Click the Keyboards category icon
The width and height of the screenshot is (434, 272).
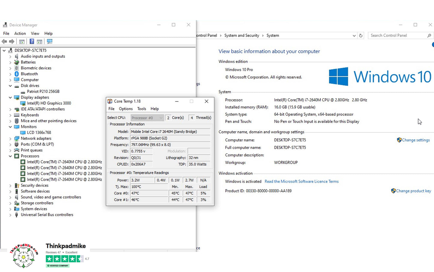pyautogui.click(x=17, y=115)
